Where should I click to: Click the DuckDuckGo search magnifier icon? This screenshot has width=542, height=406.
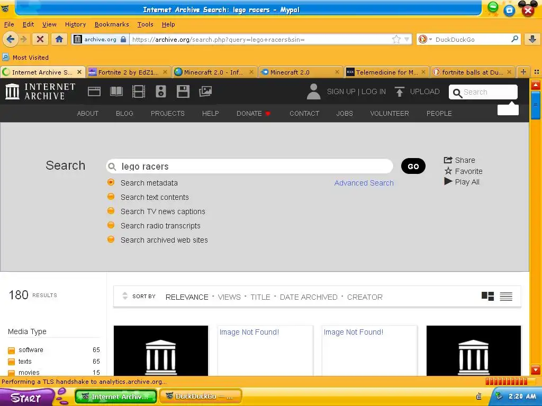(514, 39)
